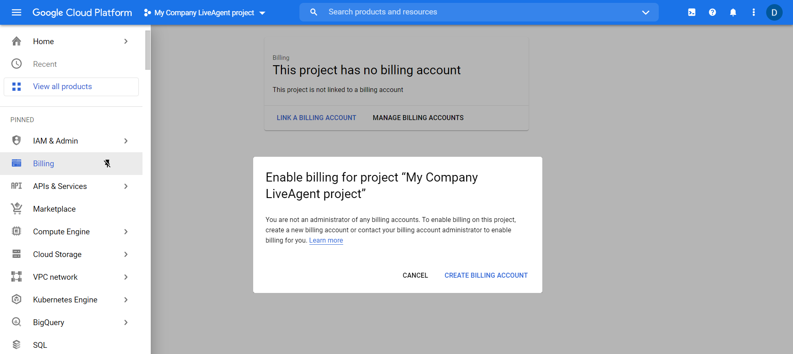Click the Compute Engine chip icon
Viewport: 793px width, 354px height.
click(x=17, y=231)
